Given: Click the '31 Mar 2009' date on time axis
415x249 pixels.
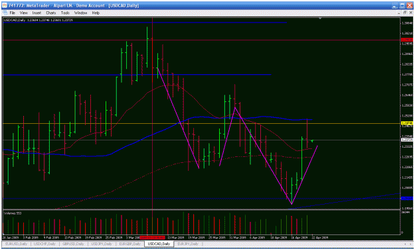Looking at the screenshot, I should tap(238, 237).
